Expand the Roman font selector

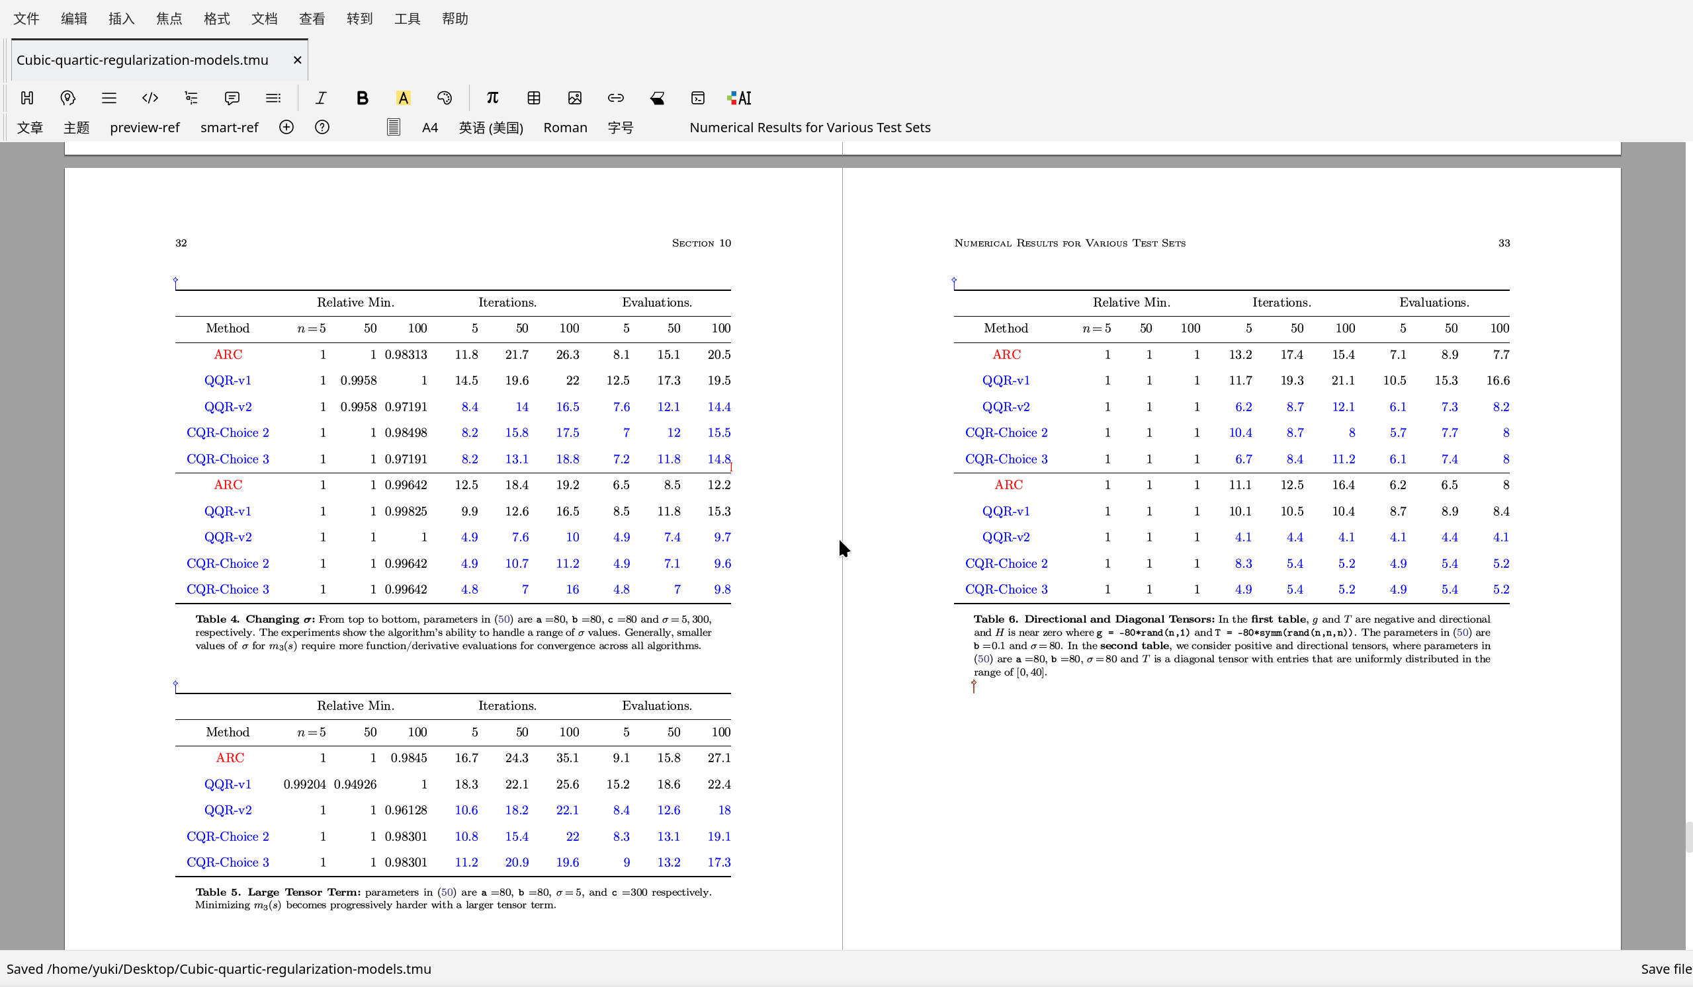(x=565, y=128)
